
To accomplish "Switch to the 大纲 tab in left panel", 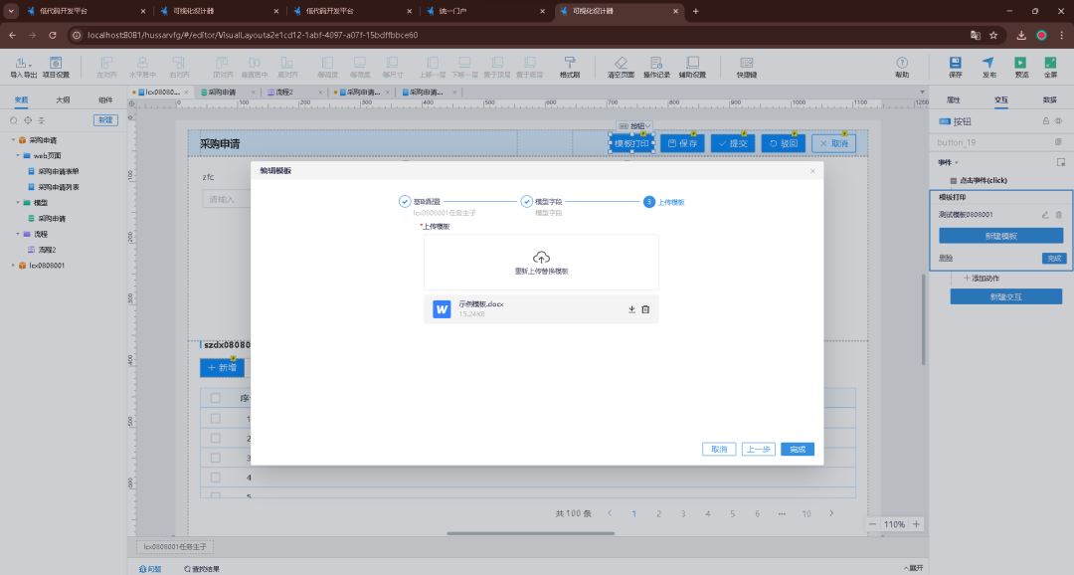I will [63, 99].
